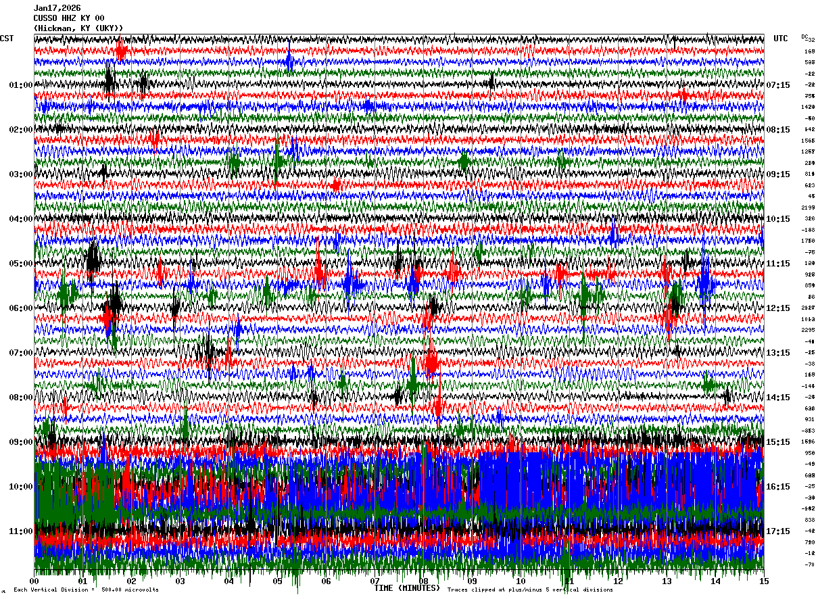Select the 08:00 CST time label
This screenshot has height=599, width=818.
pos(21,398)
